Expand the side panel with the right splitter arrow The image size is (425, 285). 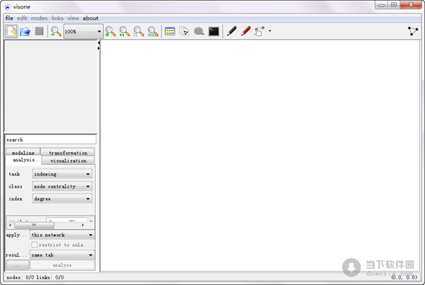pos(98,48)
